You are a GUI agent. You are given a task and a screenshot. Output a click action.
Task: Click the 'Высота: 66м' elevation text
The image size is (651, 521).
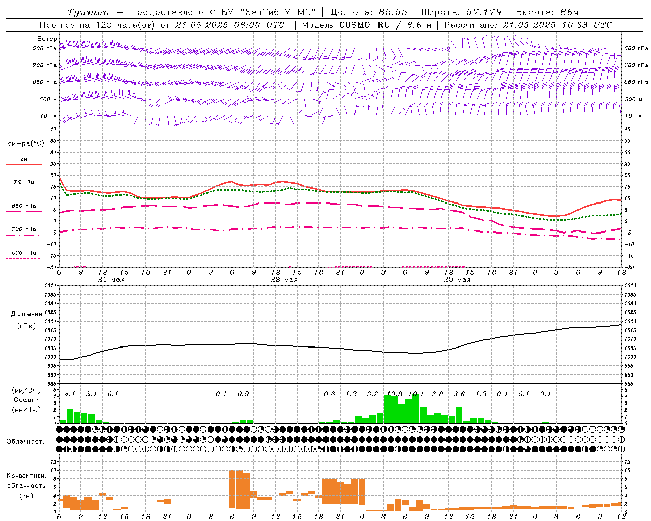(547, 12)
